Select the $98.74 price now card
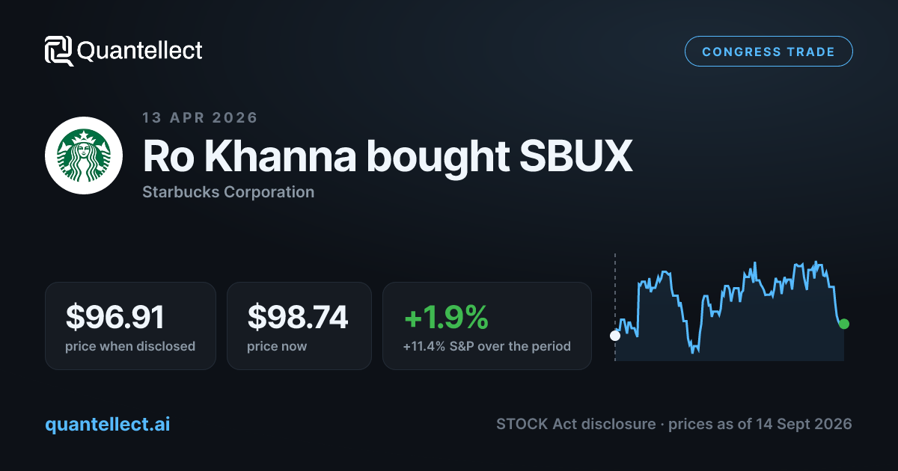 point(299,325)
